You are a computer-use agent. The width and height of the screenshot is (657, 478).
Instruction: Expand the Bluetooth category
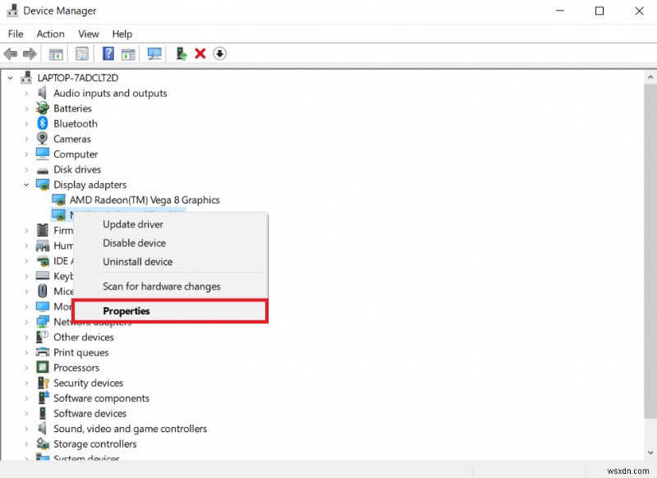point(25,123)
